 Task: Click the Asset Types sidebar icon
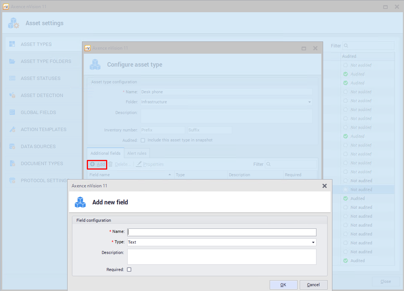(12, 44)
